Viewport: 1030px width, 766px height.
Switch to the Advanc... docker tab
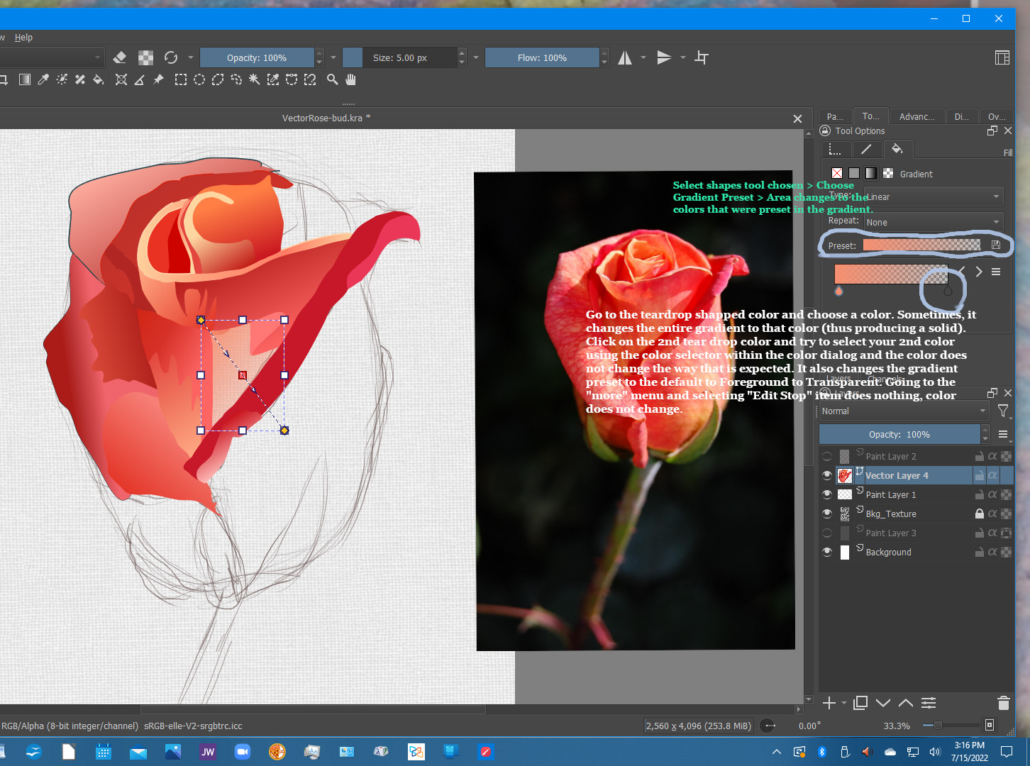tap(917, 116)
